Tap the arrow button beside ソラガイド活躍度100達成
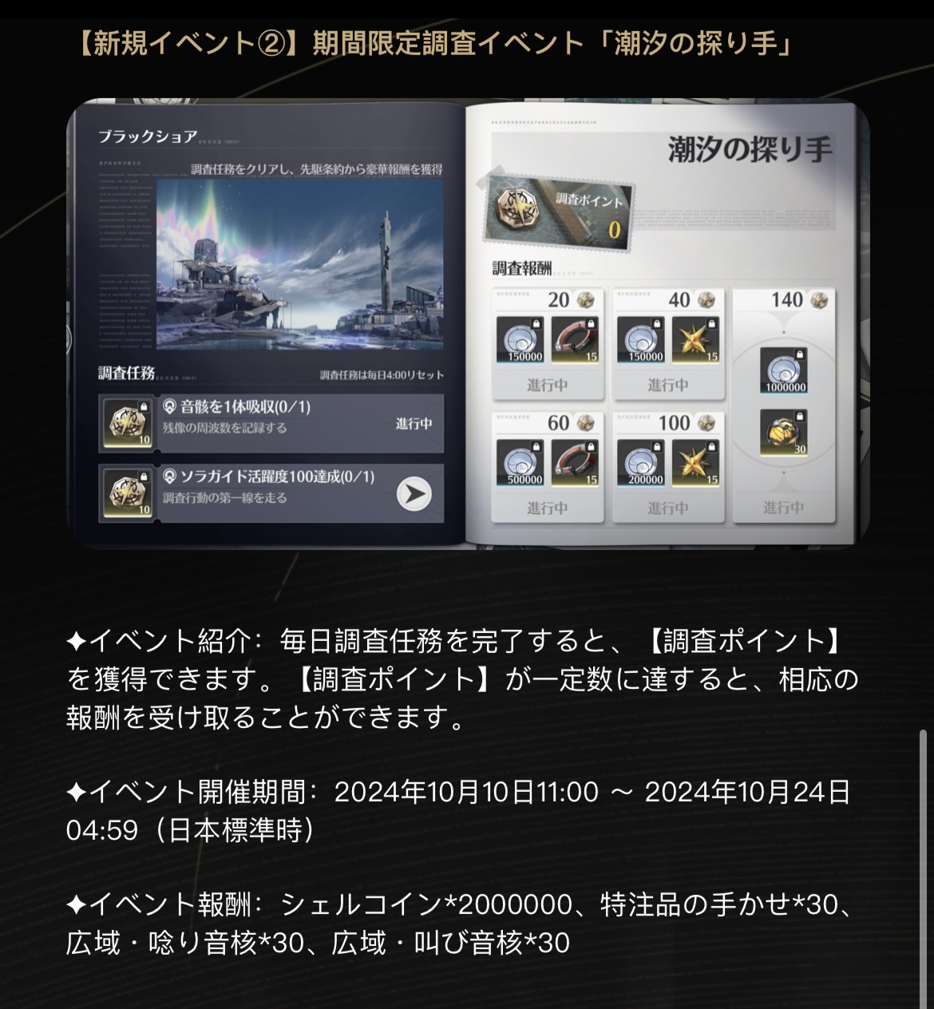Screen dimensions: 934x1009 414,494
